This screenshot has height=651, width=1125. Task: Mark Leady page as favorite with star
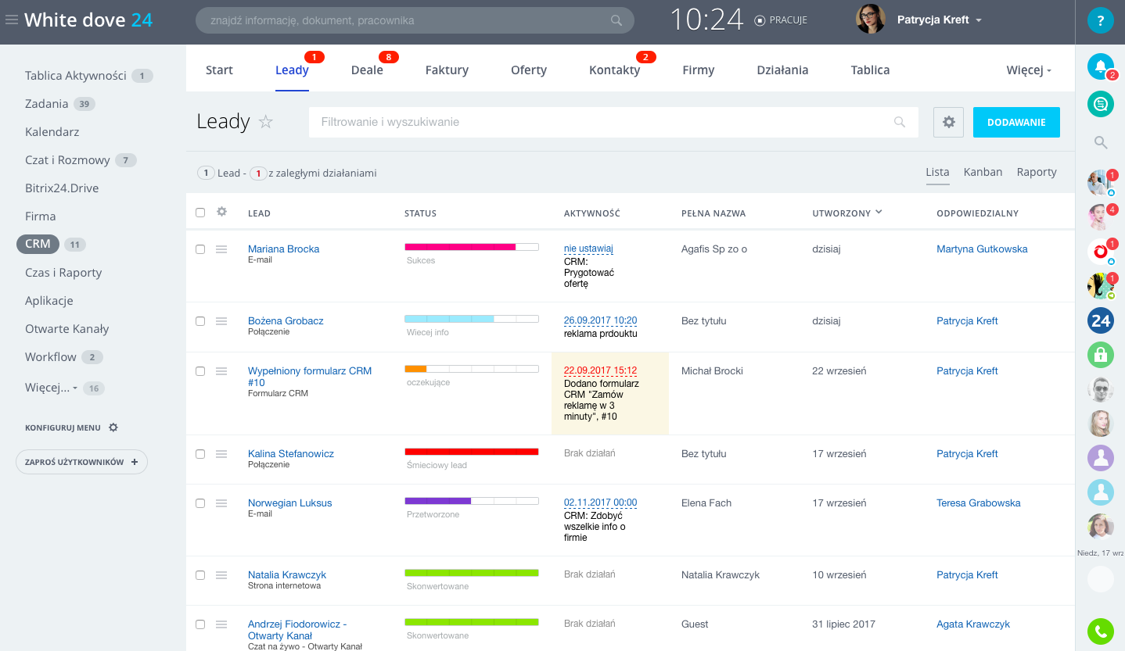pos(266,122)
